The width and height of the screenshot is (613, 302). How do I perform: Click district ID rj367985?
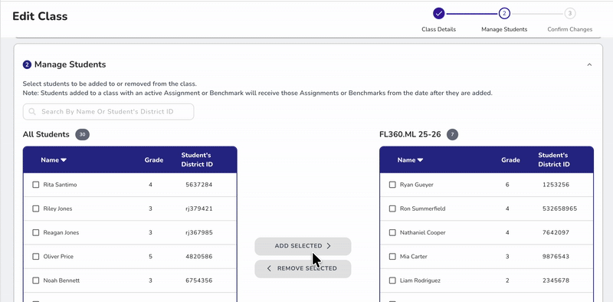[x=199, y=233]
